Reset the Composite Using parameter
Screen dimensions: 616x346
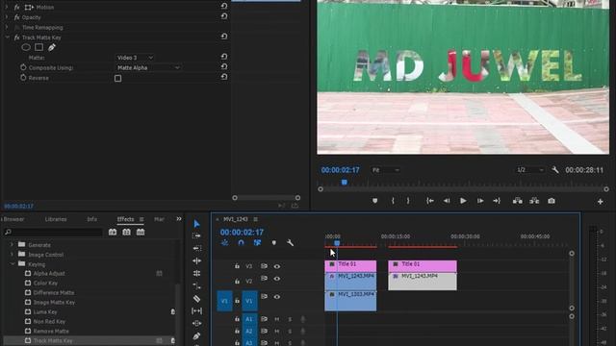point(224,66)
